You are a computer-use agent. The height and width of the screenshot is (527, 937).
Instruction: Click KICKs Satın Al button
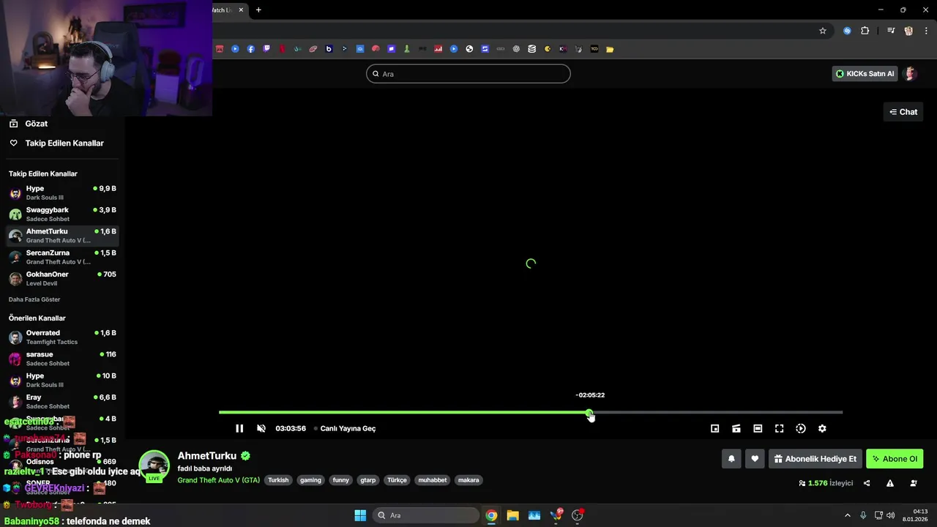coord(865,74)
